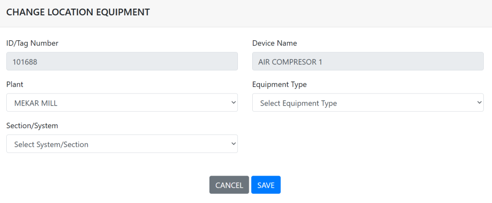492x203 pixels.
Task: Click the 'Device Name' label text
Action: coord(274,43)
